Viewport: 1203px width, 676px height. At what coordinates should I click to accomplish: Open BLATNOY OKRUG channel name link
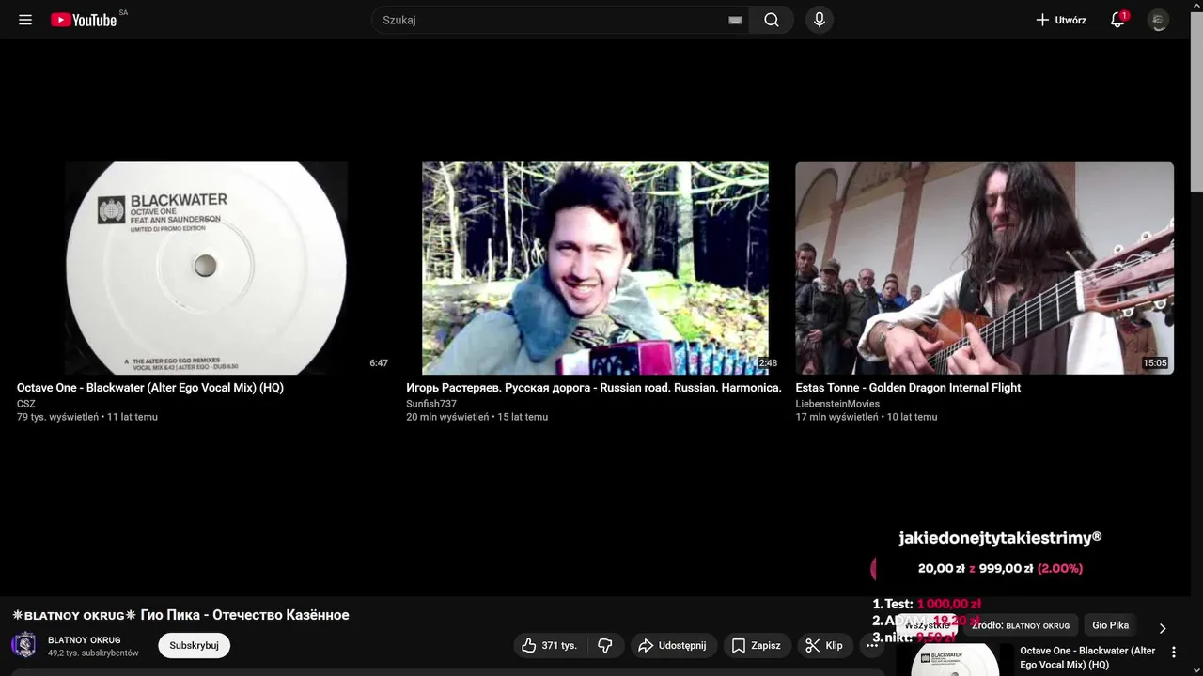click(x=85, y=640)
